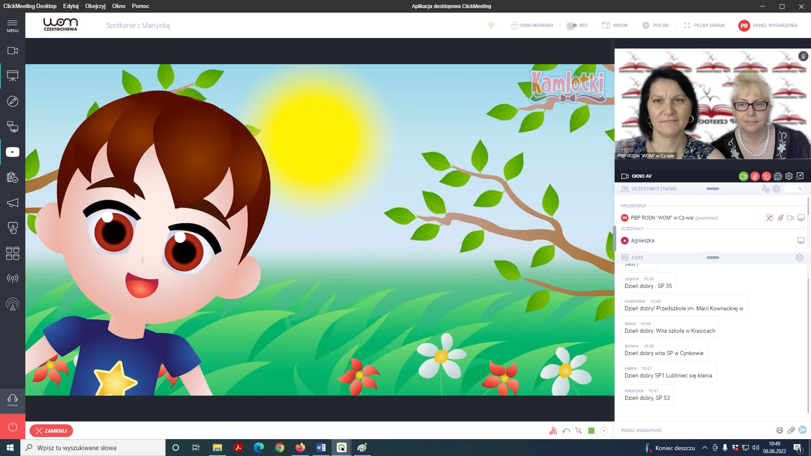Toggle the green camera button in OKNO AV
The image size is (811, 456).
point(743,176)
